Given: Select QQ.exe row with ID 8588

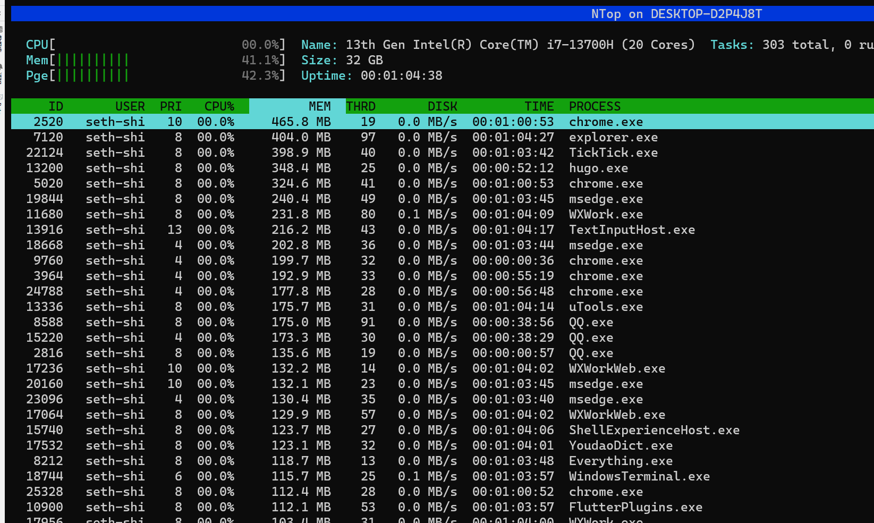Looking at the screenshot, I should pyautogui.click(x=443, y=322).
